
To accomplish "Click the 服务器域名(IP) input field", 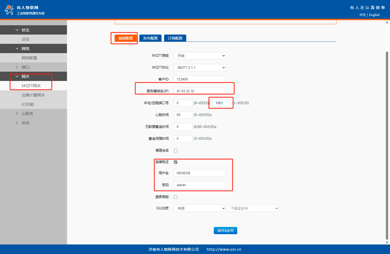I will (x=200, y=91).
